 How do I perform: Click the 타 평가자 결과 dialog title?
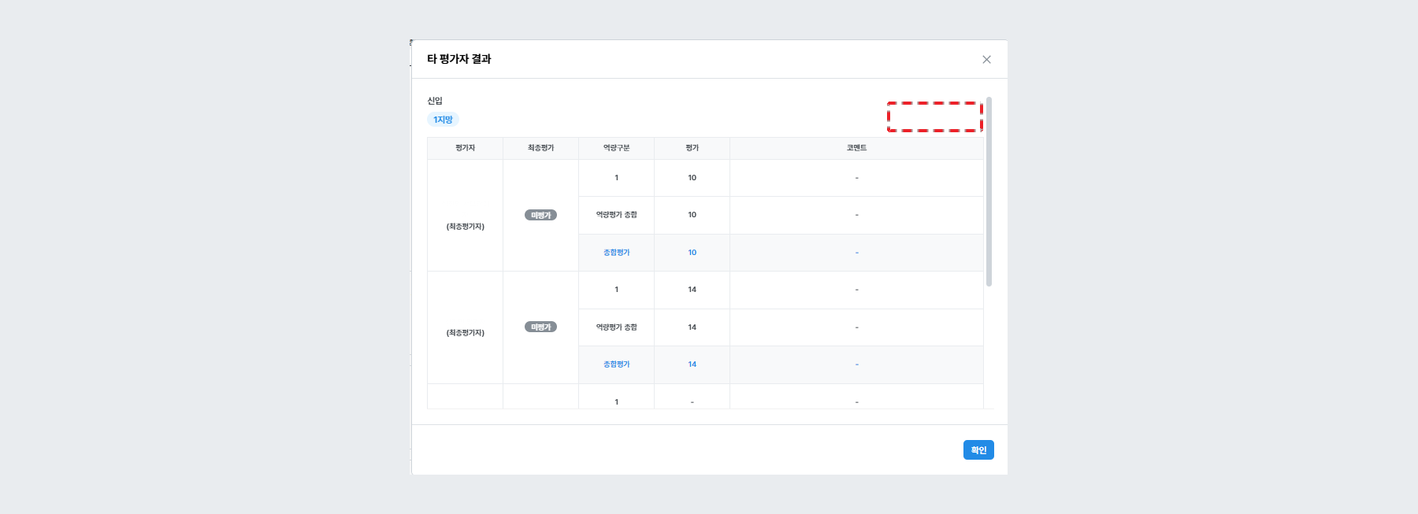458,59
